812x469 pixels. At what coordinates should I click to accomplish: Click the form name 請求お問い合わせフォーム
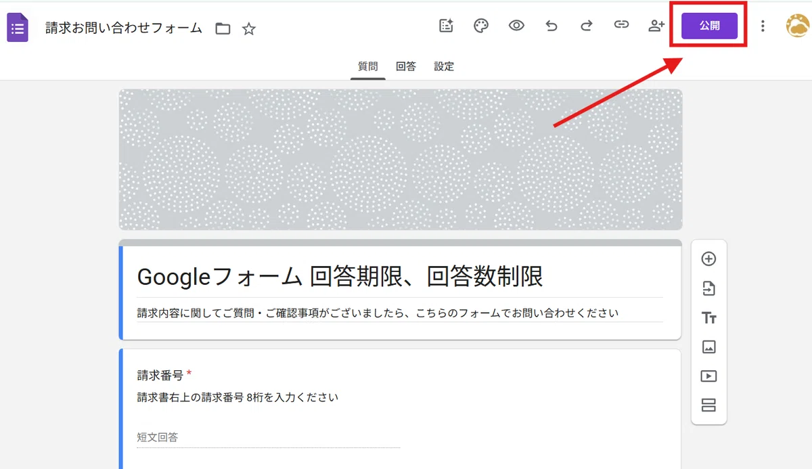pos(124,28)
